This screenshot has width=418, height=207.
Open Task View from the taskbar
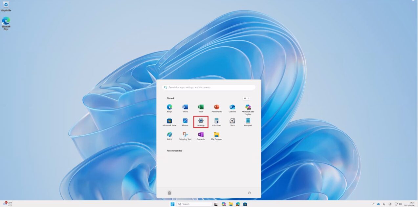(x=216, y=204)
